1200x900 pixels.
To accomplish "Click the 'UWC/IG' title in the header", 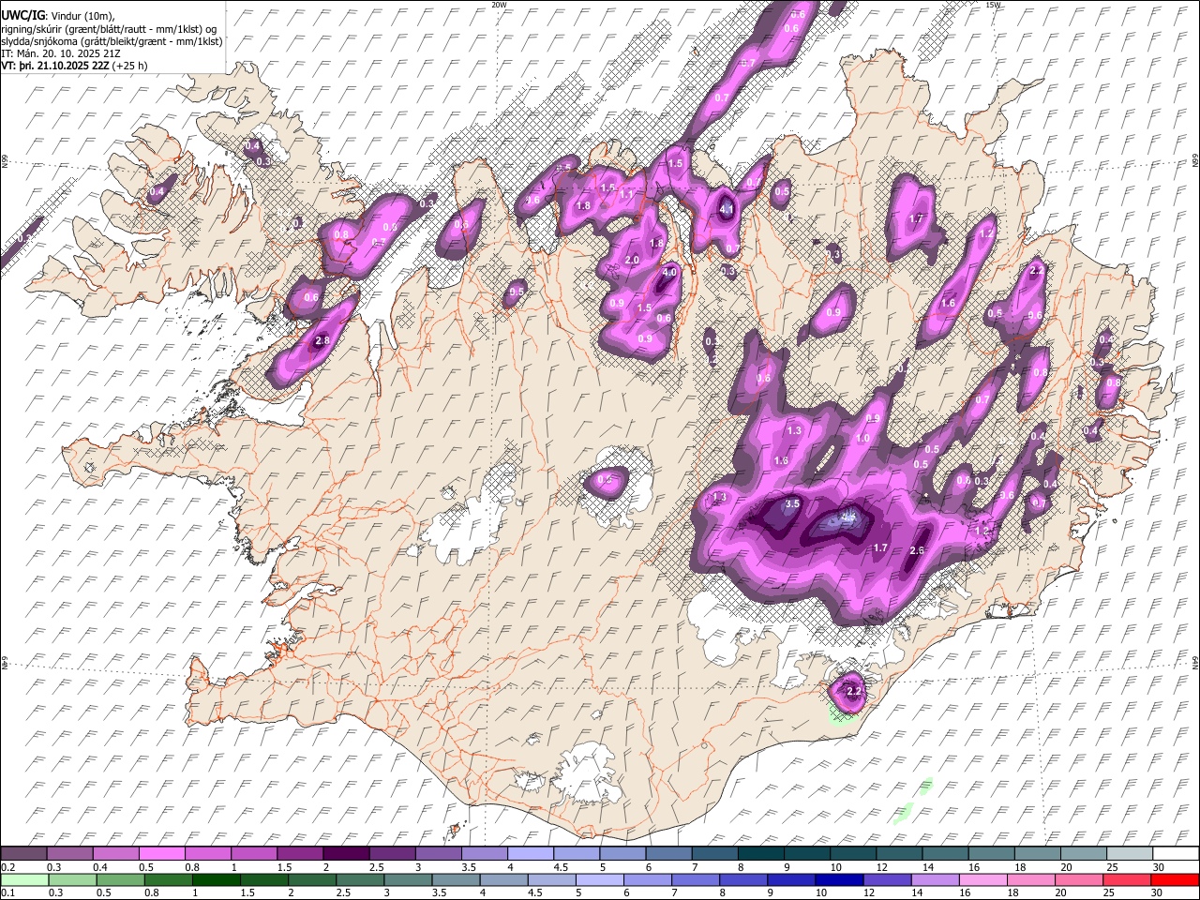I will click(x=22, y=15).
